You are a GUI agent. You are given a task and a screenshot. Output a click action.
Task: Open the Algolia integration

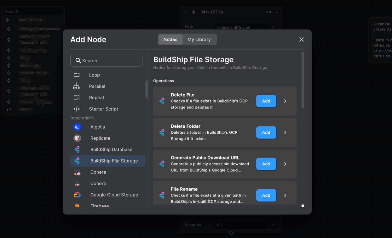pyautogui.click(x=77, y=127)
